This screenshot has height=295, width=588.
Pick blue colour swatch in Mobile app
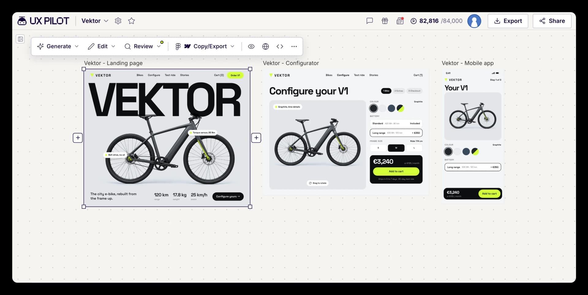[466, 151]
